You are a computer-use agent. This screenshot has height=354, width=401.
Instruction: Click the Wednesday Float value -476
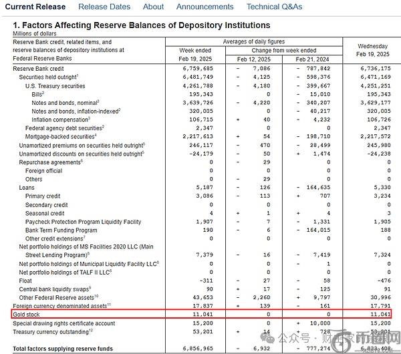pos(384,281)
